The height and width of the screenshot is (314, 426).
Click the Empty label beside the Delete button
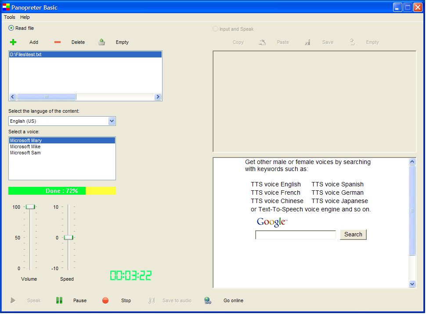point(122,42)
